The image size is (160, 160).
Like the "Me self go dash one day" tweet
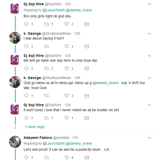67,68
